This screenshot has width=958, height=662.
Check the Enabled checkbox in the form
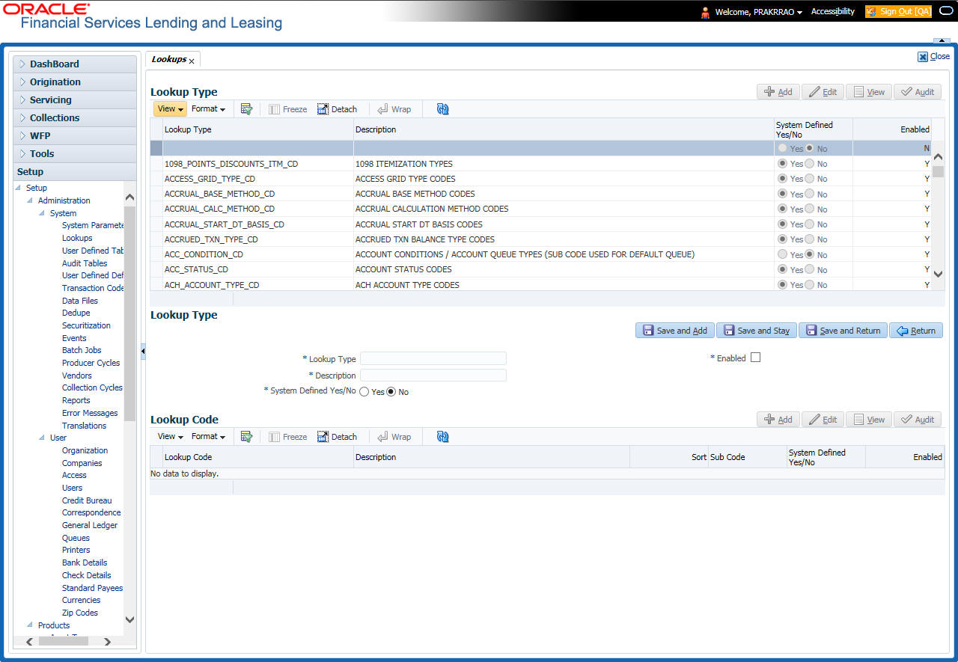[755, 358]
